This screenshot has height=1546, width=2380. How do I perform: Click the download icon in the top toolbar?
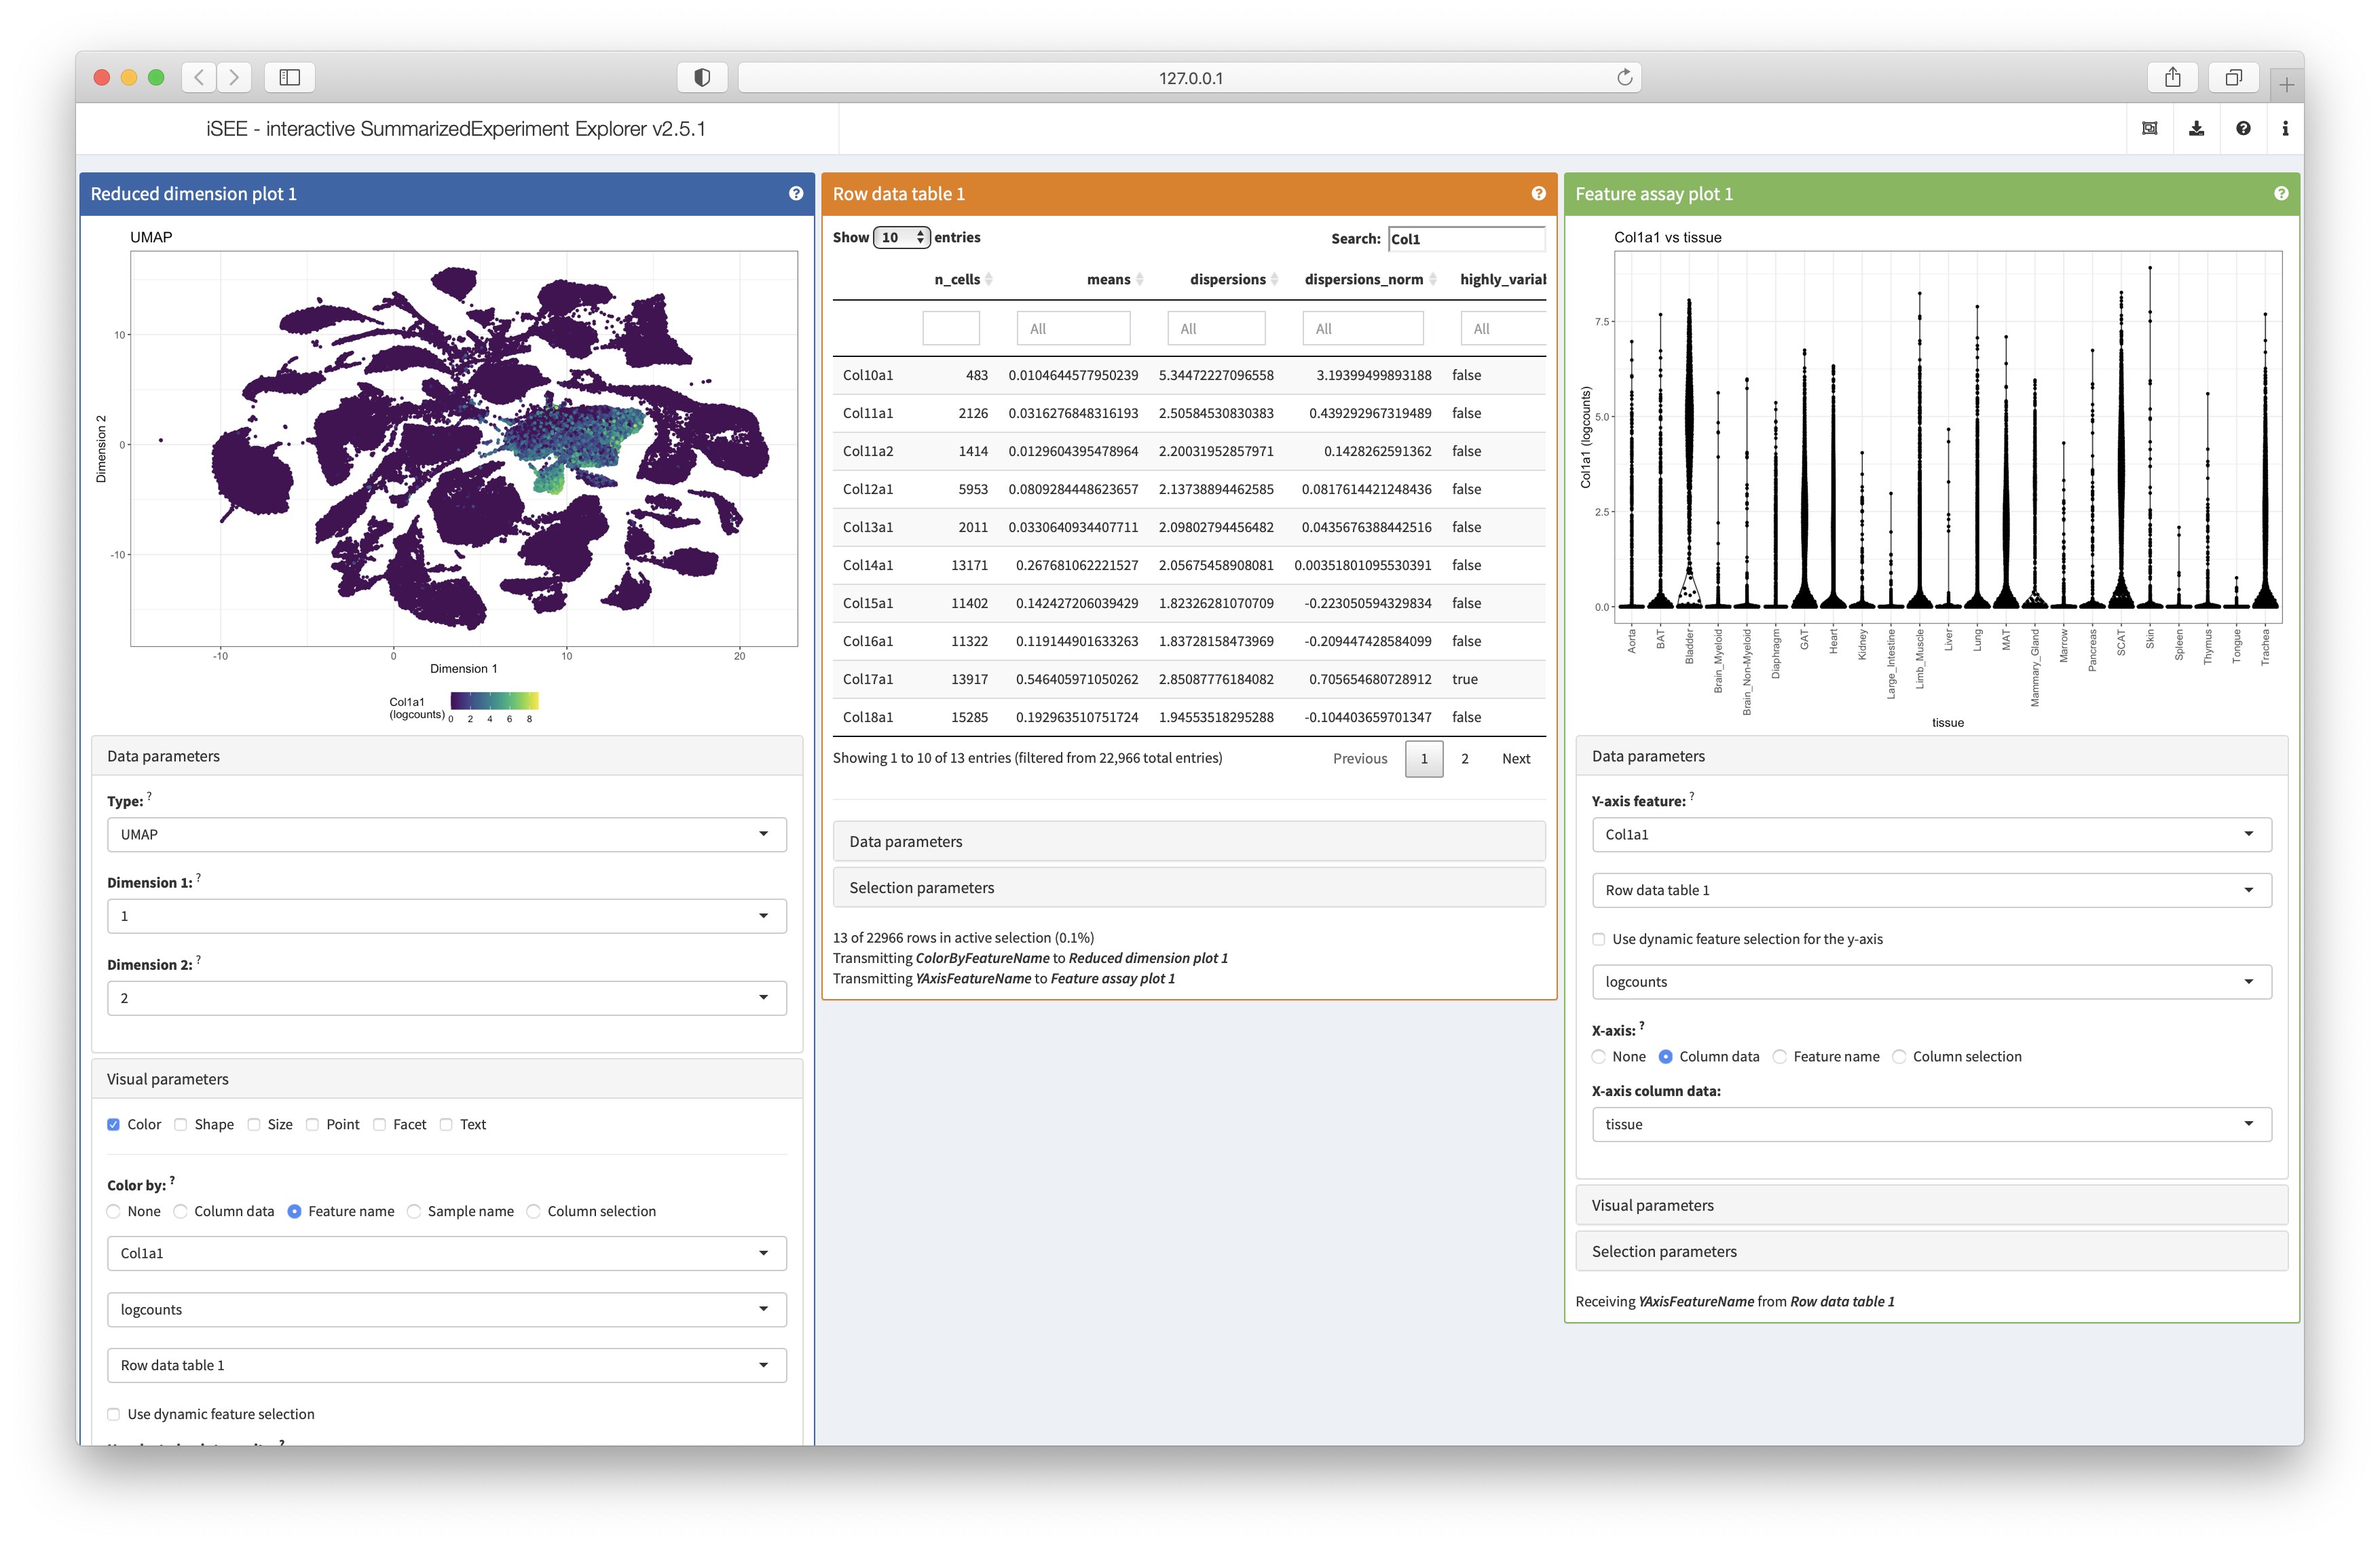click(x=2193, y=127)
